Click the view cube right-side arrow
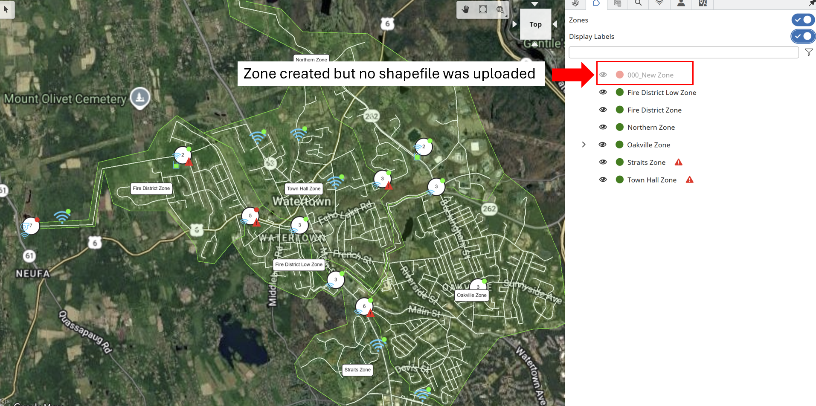816x406 pixels. tap(555, 24)
